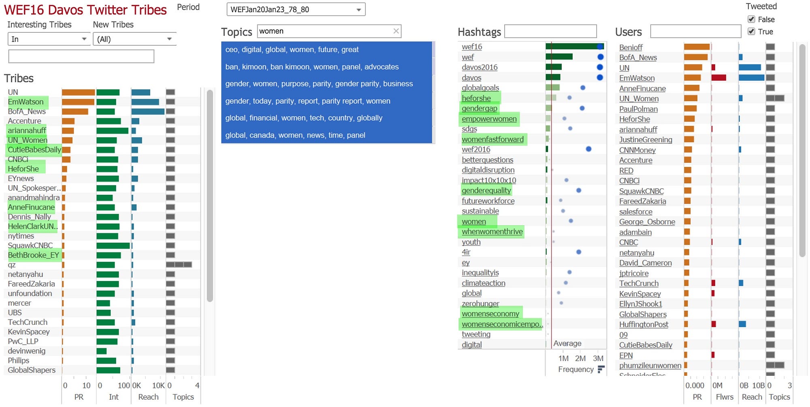Select George_Osborne in the Users list

coord(647,222)
